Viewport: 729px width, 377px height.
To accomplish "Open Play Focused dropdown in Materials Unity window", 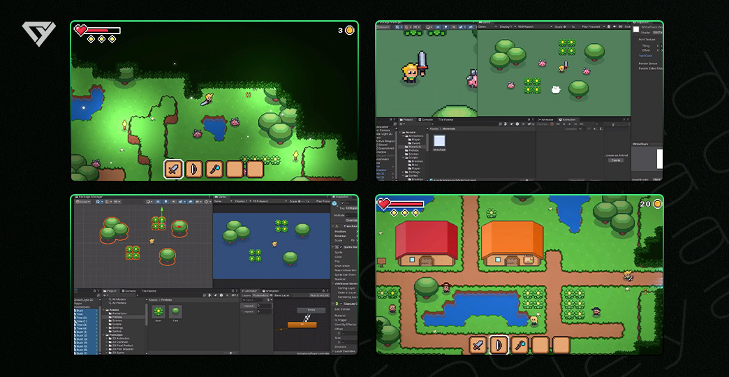I will click(x=594, y=27).
